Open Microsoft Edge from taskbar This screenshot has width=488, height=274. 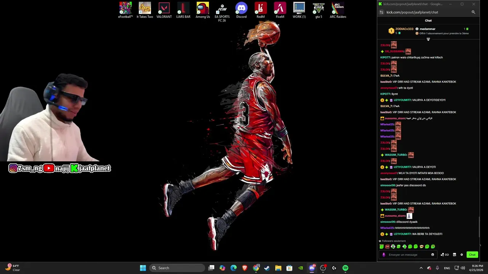click(x=233, y=268)
